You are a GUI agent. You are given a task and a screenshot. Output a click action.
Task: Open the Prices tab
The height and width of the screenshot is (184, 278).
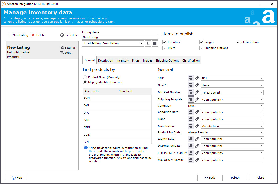tap(136, 60)
